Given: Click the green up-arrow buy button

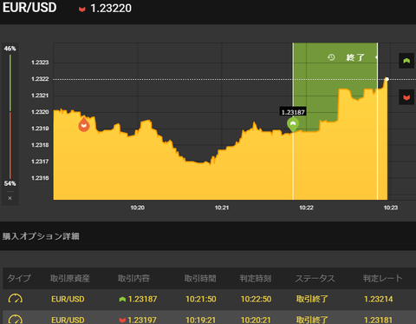Looking at the screenshot, I should pos(406,61).
